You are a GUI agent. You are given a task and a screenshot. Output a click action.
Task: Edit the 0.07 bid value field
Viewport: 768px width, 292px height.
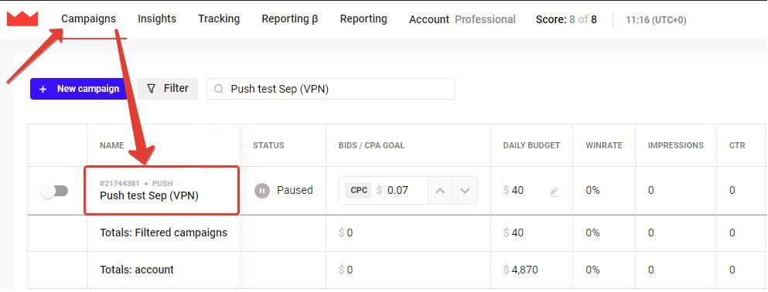pos(398,190)
